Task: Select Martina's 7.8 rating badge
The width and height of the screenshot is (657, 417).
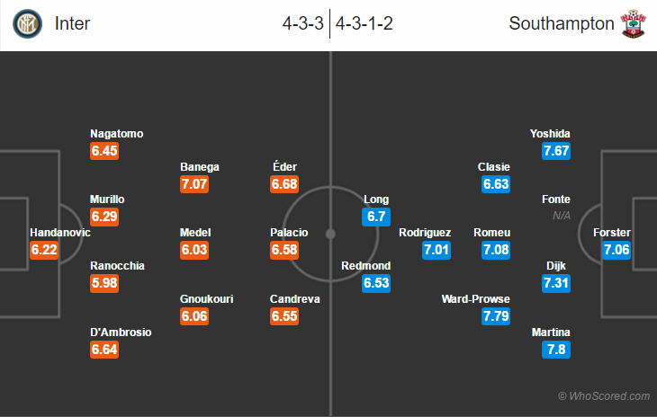Action: pos(556,350)
